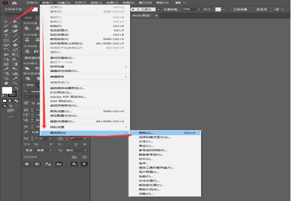Select the Free Transform tool

(15, 55)
